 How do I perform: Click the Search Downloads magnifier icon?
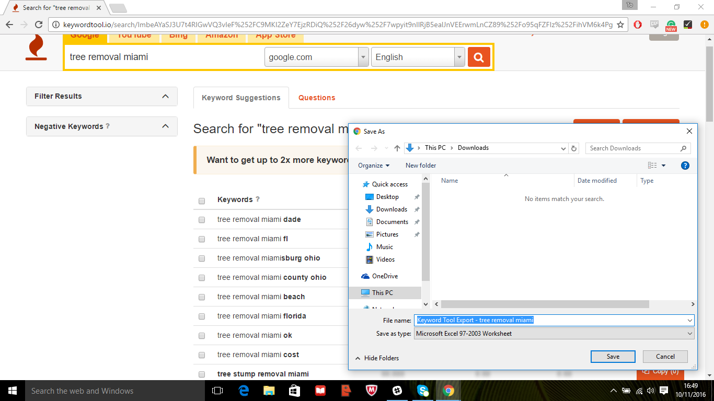click(x=683, y=148)
